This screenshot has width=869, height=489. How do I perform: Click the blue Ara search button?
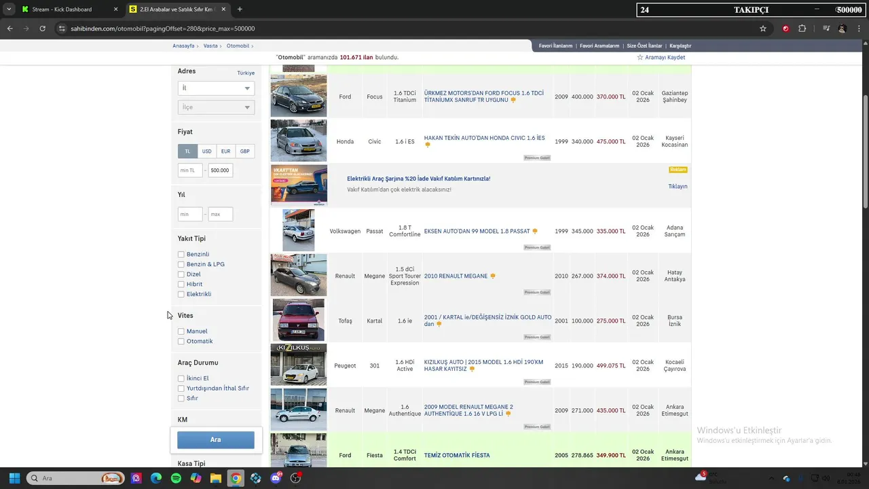click(x=216, y=440)
